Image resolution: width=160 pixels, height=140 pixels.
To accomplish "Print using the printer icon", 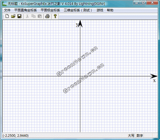I will pyautogui.click(x=47, y=16).
